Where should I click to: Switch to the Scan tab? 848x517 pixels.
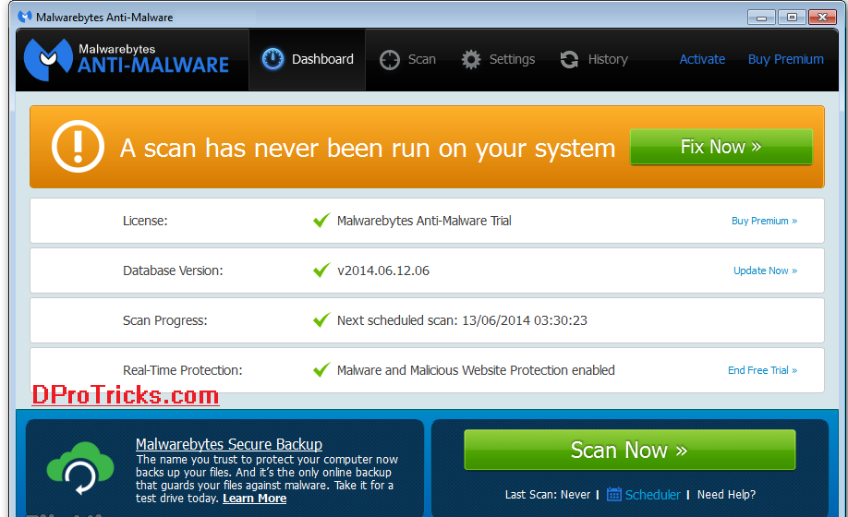407,59
